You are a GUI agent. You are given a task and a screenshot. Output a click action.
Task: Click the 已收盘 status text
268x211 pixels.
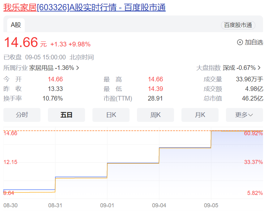pos(13,57)
